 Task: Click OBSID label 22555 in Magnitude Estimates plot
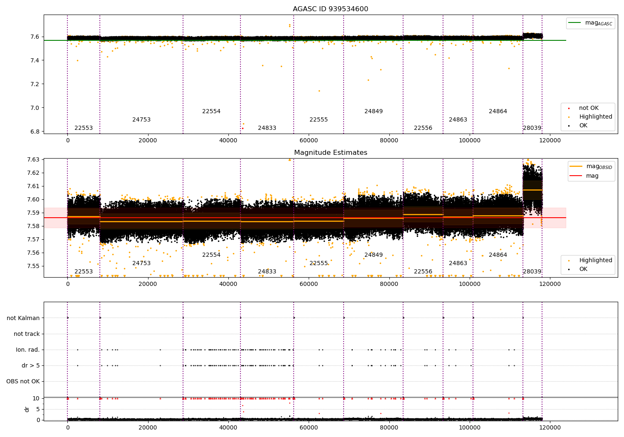(319, 263)
